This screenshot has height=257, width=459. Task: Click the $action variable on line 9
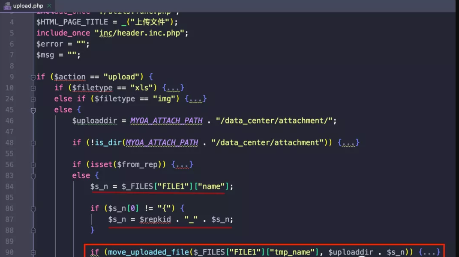tap(70, 77)
